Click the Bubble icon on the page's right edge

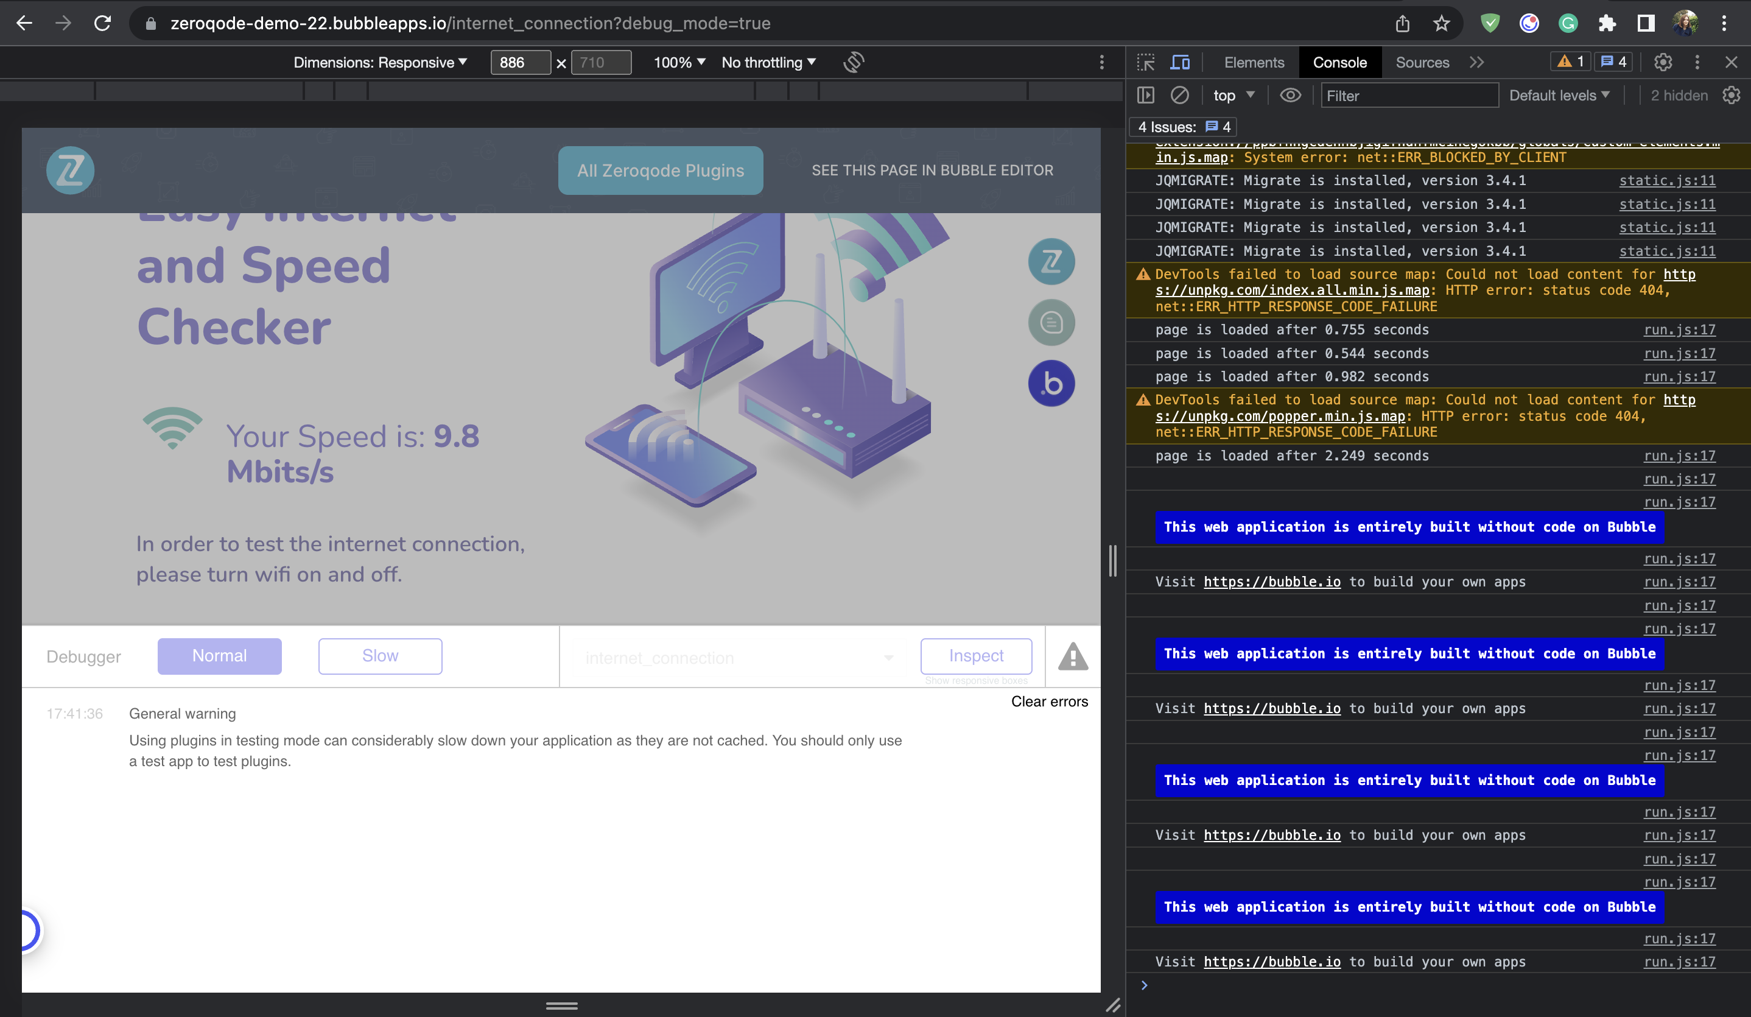pos(1051,382)
